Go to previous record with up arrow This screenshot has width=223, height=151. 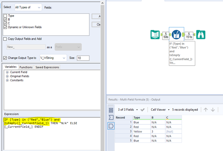click(206, 110)
